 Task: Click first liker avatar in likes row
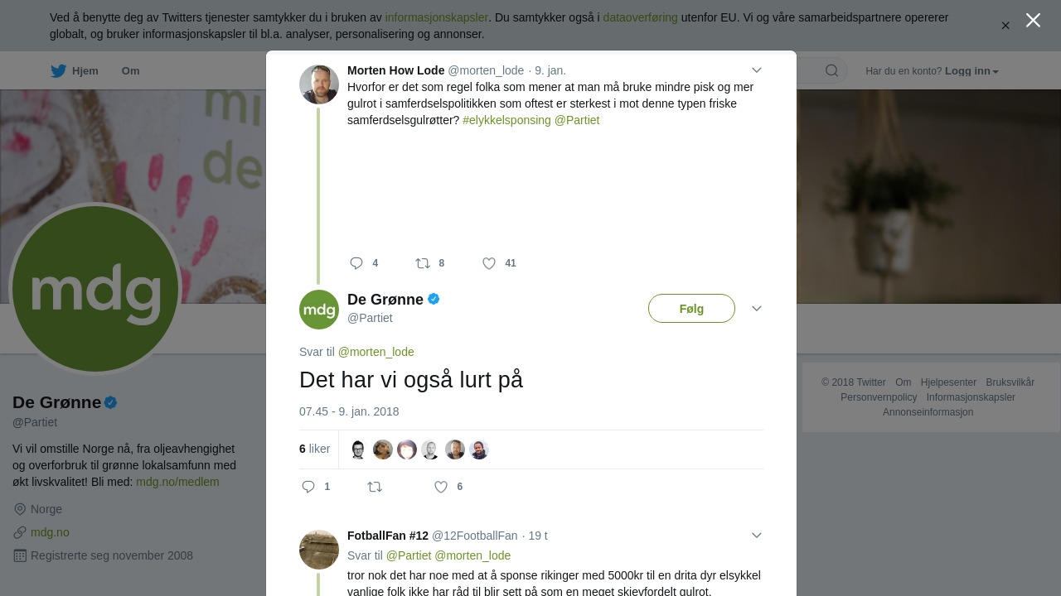[358, 449]
